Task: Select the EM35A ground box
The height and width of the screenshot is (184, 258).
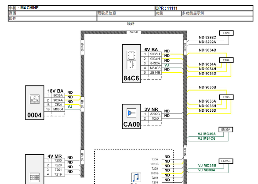Action: [x=225, y=130]
